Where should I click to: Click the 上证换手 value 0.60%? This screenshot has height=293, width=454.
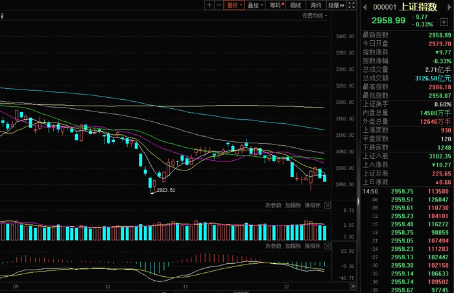click(x=443, y=104)
